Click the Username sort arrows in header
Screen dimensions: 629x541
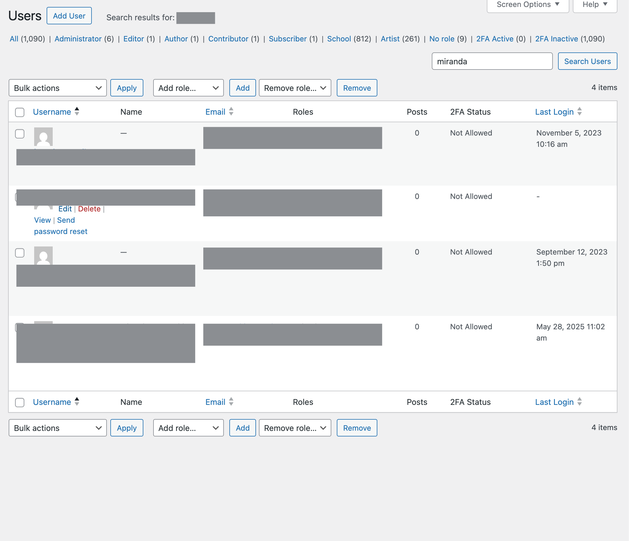(x=77, y=112)
